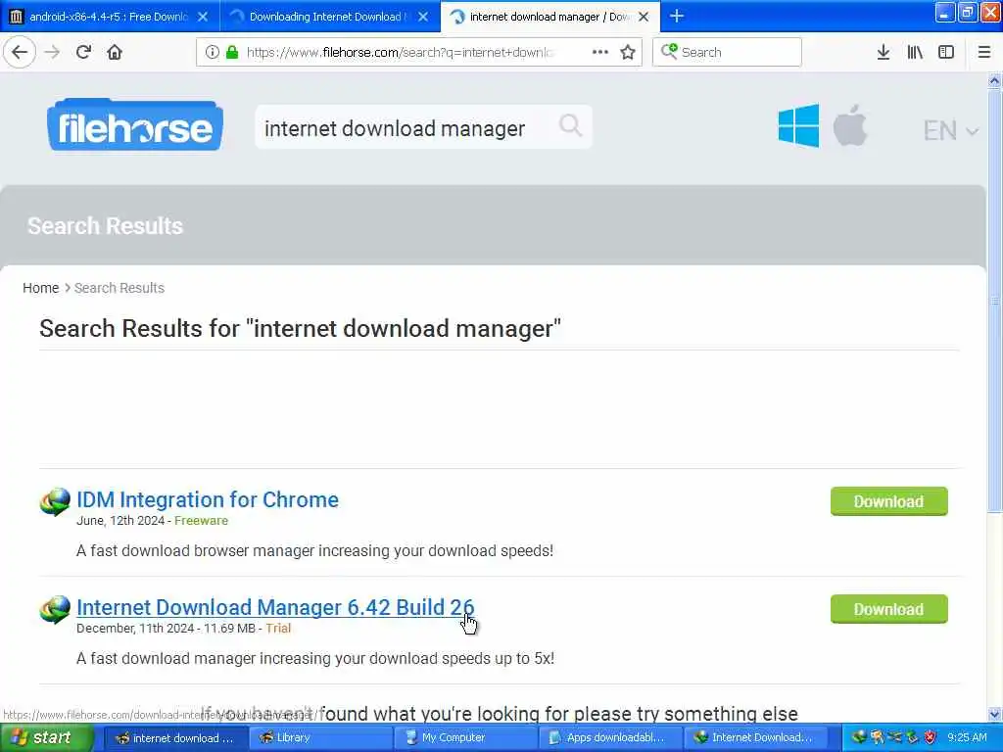Click Internet Download Manager 6.42 app icon
Viewport: 1003px width, 752px height.
55,609
